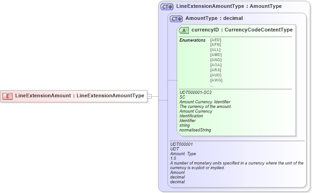
Task: Click the CT icon beside AmountType
Action: 176,19
